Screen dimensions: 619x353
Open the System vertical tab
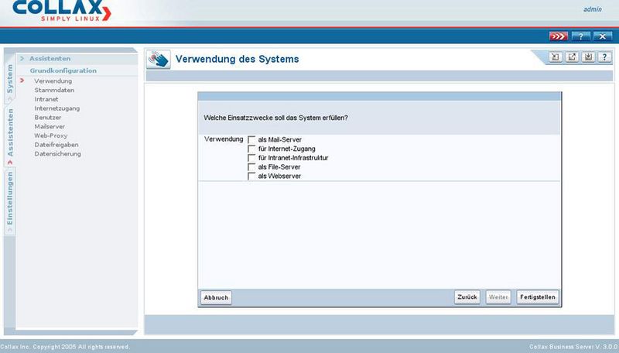(x=9, y=79)
